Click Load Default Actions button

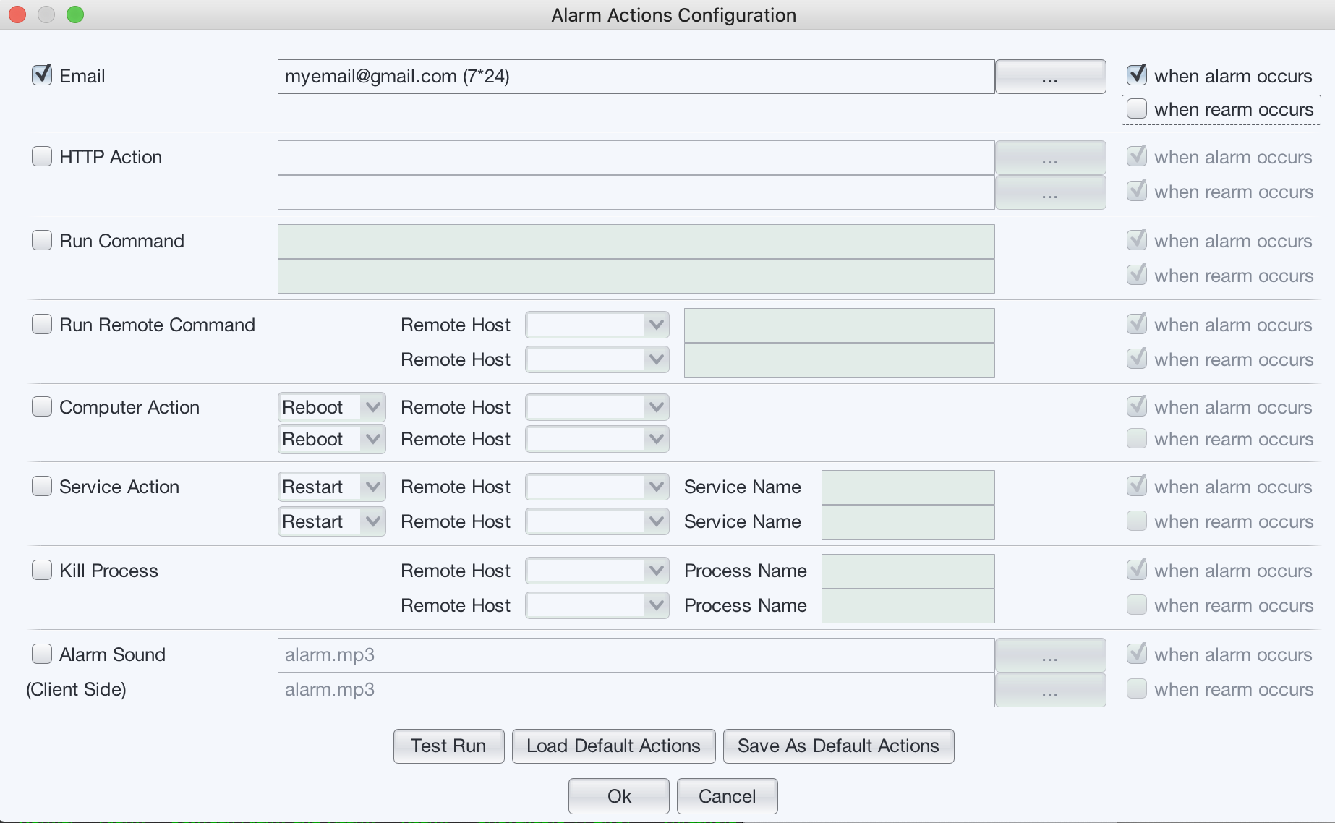click(613, 746)
